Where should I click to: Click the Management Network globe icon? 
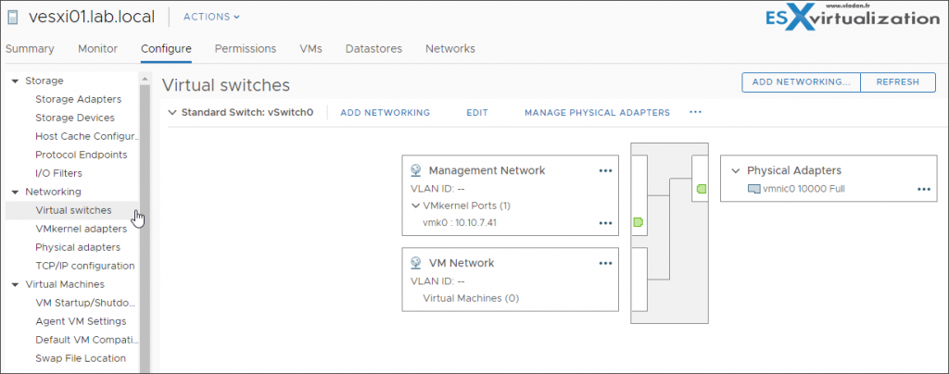(x=416, y=170)
